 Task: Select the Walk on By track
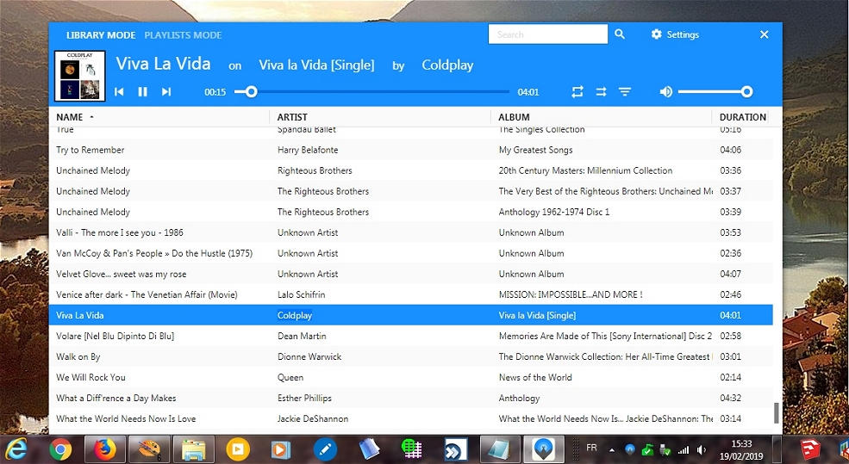[411, 356]
